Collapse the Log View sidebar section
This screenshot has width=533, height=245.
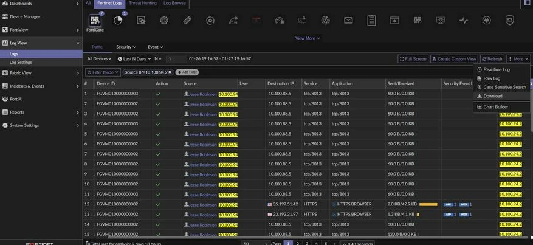[78, 43]
